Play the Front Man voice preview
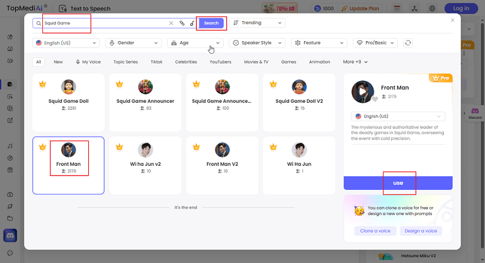485x263 pixels. point(362,91)
